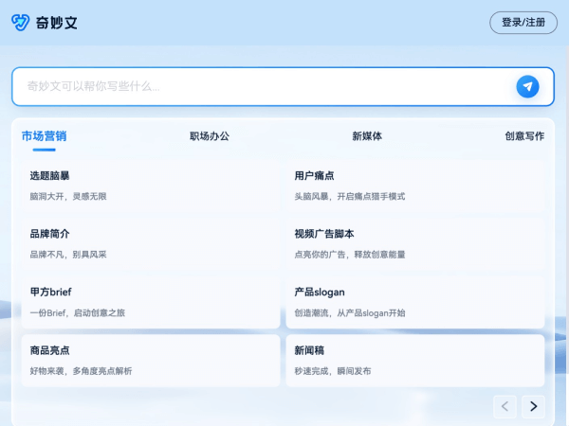Click the 甲方brief template card
569x426 pixels.
point(150,302)
